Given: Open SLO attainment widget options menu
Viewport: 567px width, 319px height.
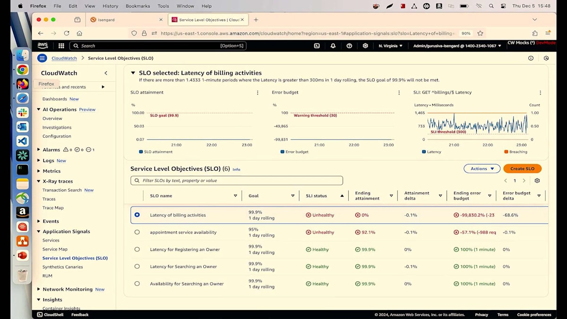Looking at the screenshot, I should point(258,93).
